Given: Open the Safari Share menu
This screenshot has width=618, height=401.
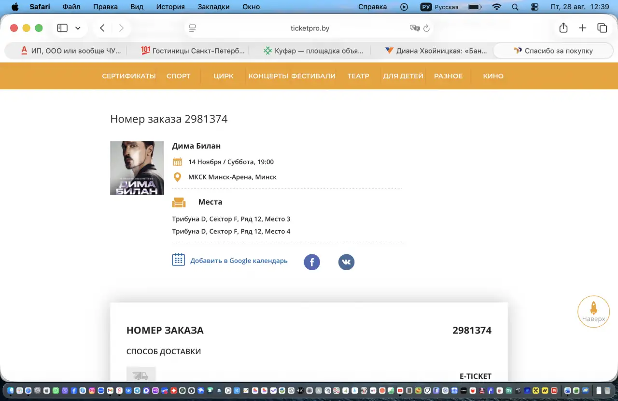Looking at the screenshot, I should 563,28.
